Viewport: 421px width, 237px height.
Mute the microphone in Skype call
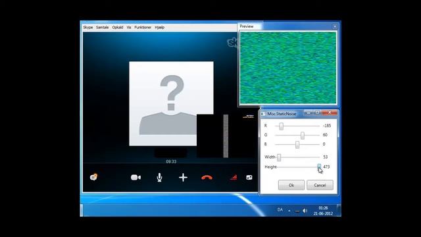[x=159, y=177]
